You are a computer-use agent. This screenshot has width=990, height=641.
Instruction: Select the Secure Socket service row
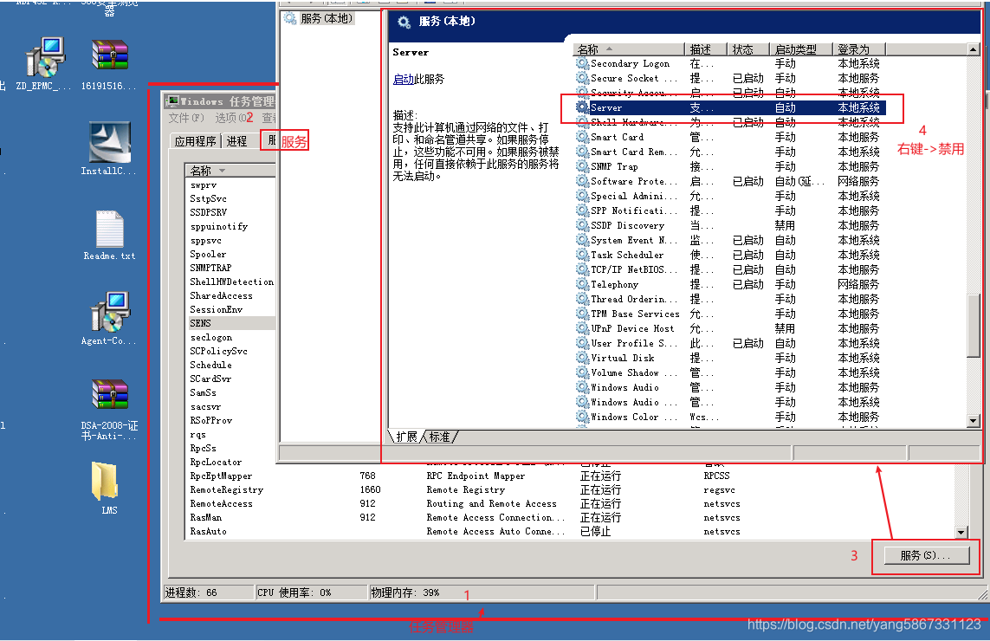(730, 78)
